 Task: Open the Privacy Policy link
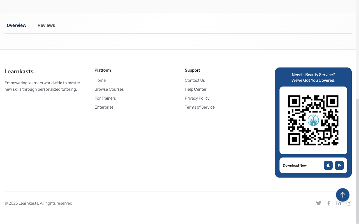[x=197, y=98]
